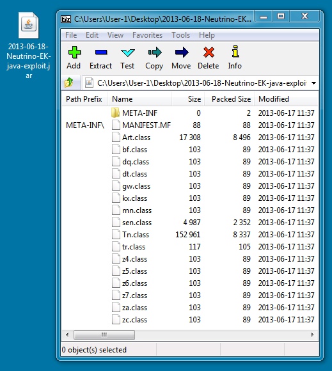
Task: Select the MANIFEST.MF file
Action: click(x=146, y=125)
